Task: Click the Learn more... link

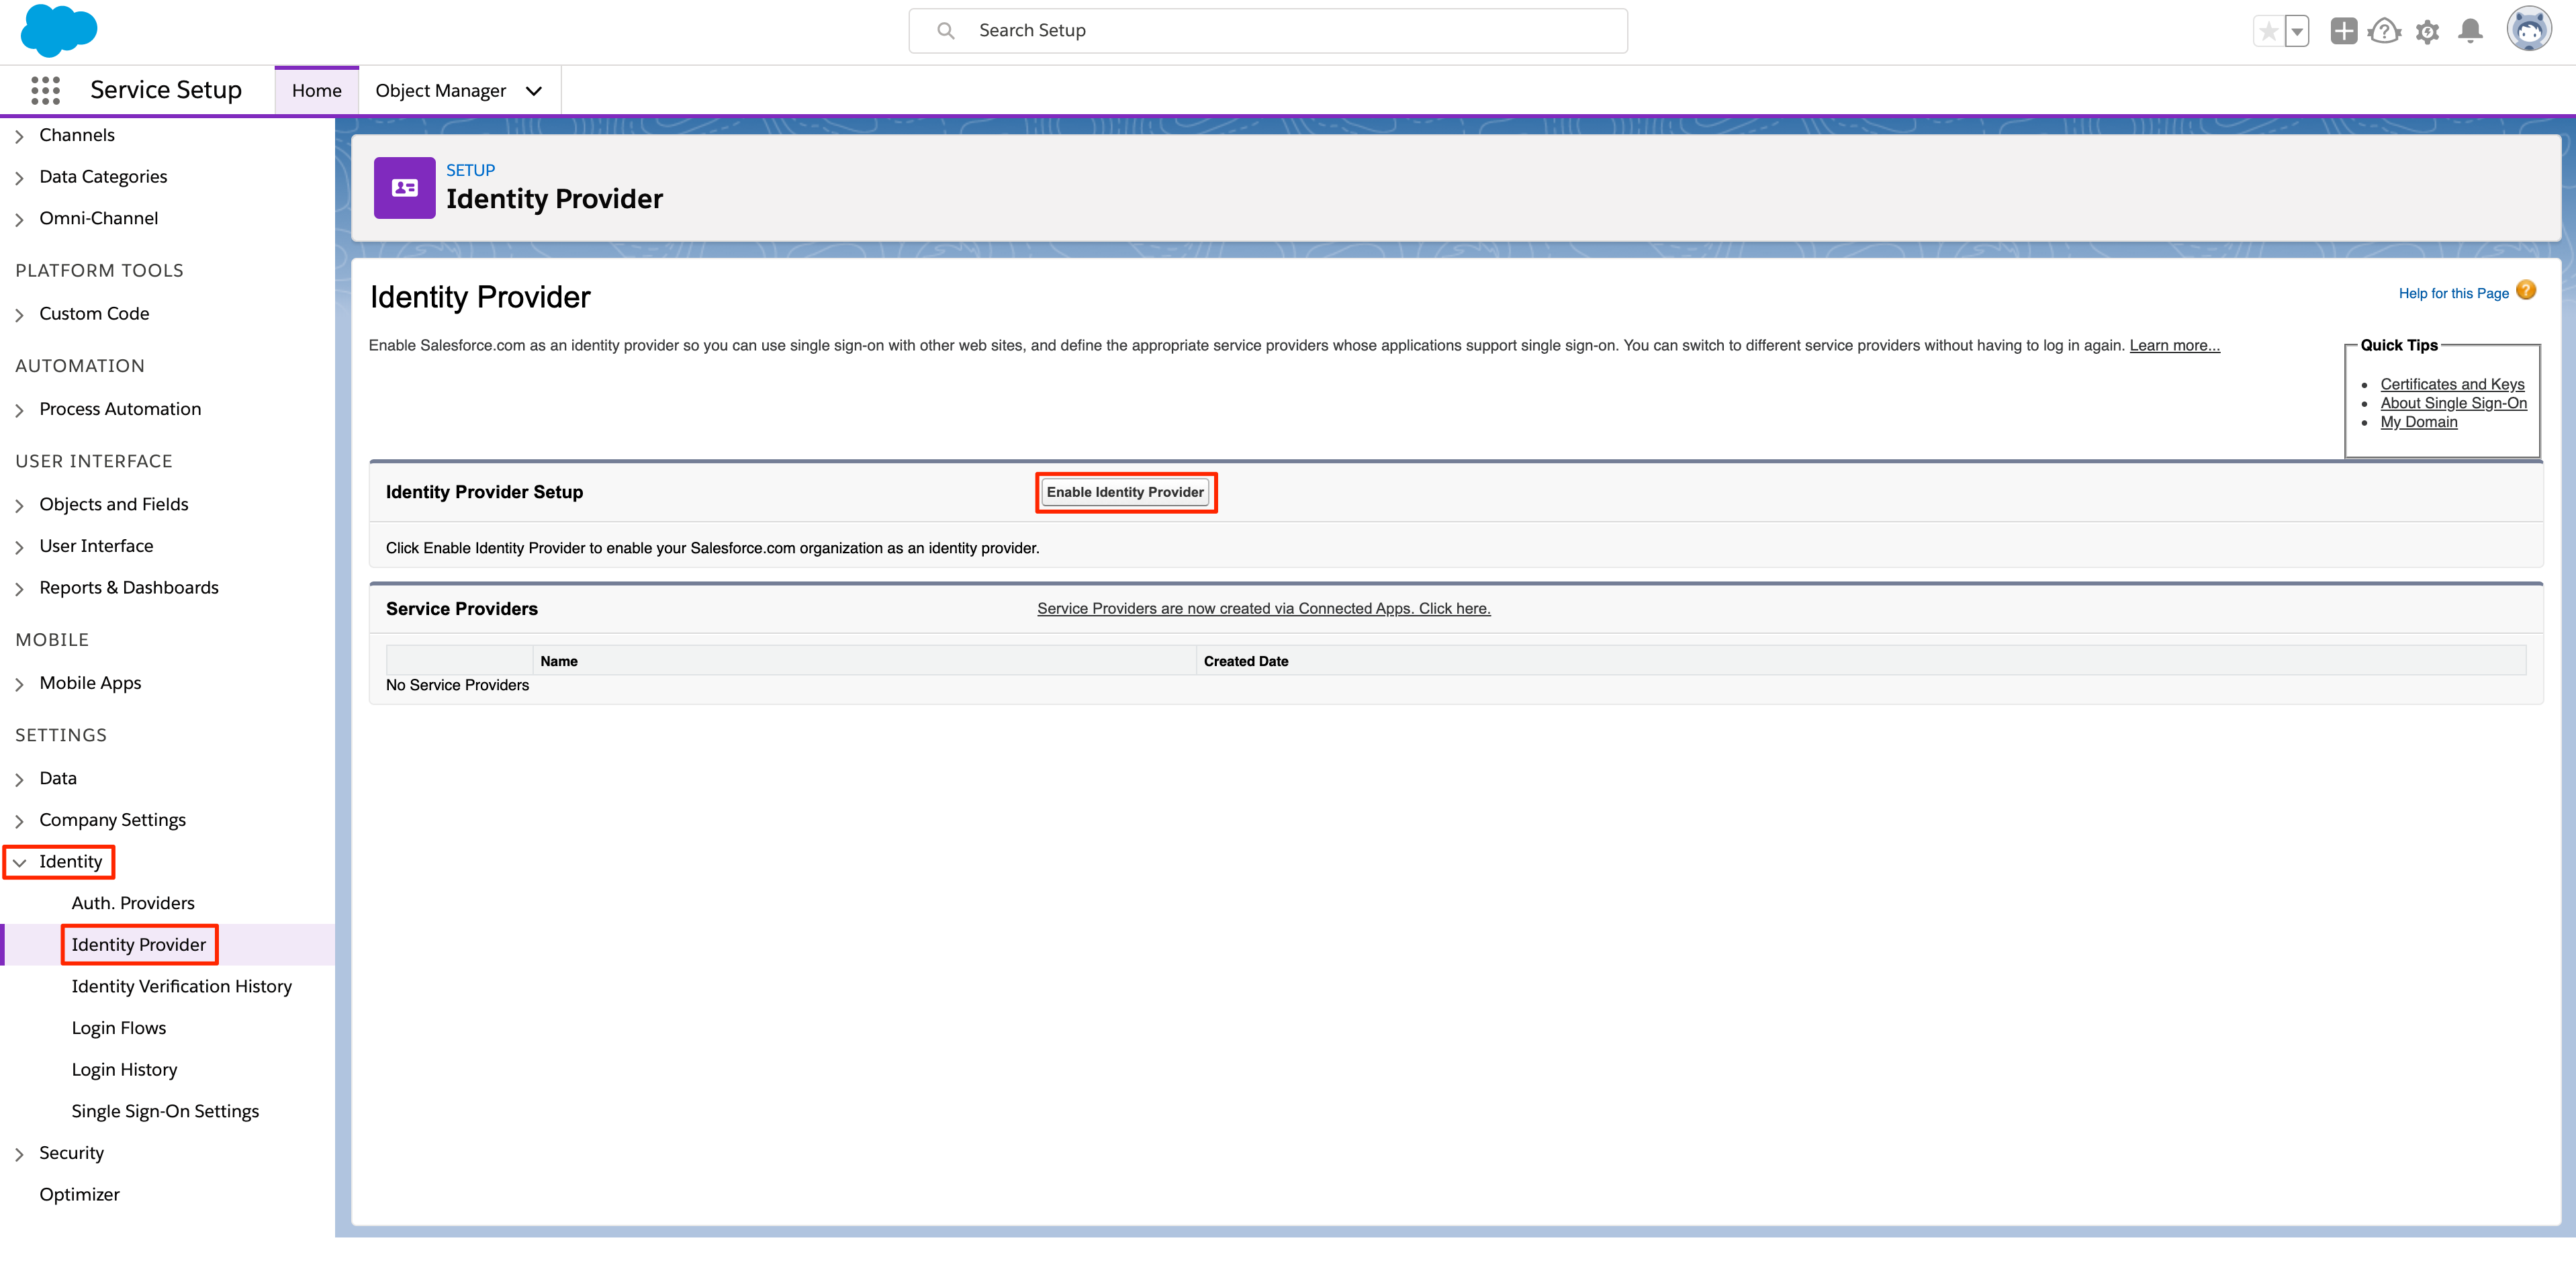Action: 2174,345
